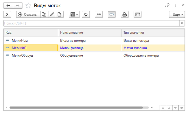This screenshot has height=114, width=190.
Task: Open the list view mode dropdown
Action: point(74,14)
